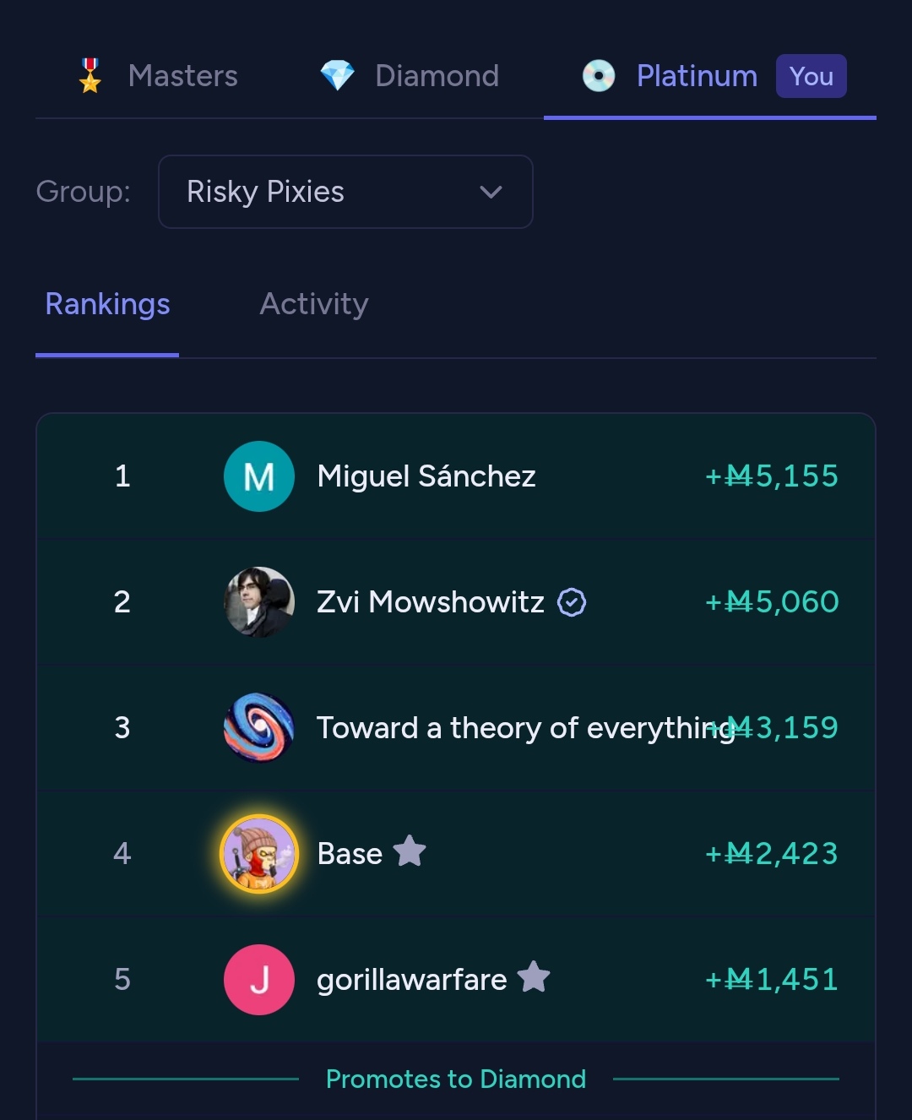Click Zvi Mowshowitz's profile photo
This screenshot has height=1120, width=912.
tap(259, 602)
